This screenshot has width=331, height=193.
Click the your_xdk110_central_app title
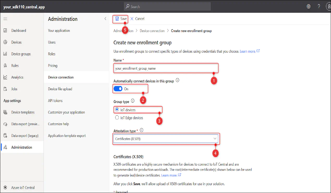24,7
